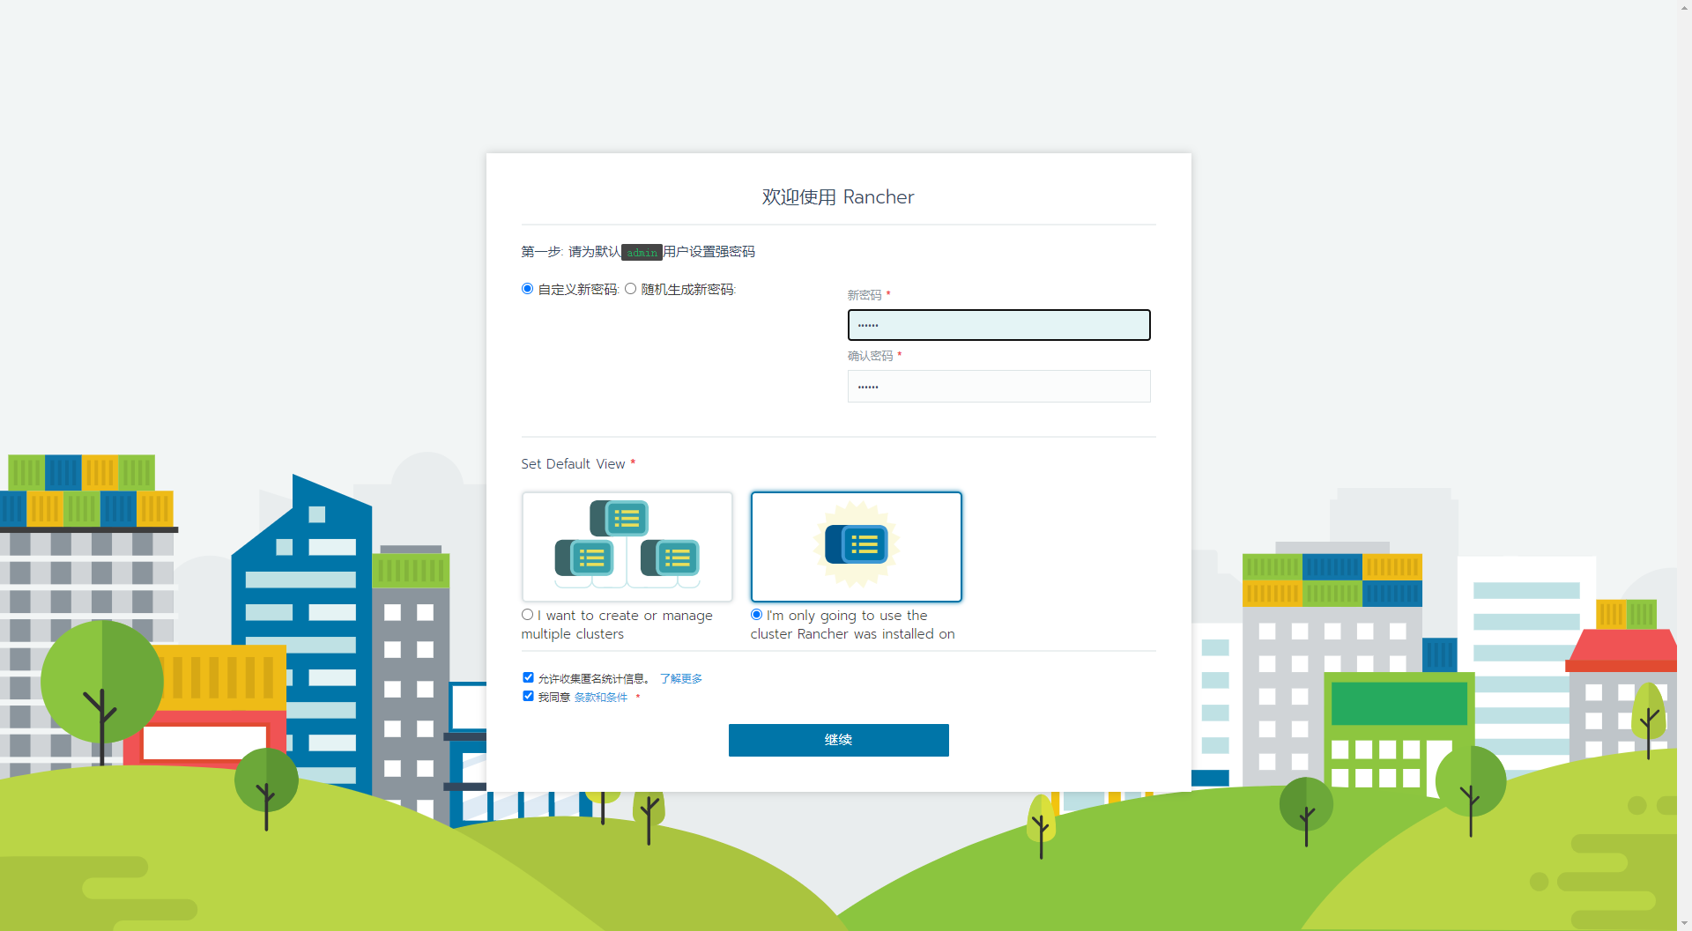This screenshot has width=1692, height=931.
Task: Select 'I want to create or manage multiple clusters' radio
Action: [527, 615]
